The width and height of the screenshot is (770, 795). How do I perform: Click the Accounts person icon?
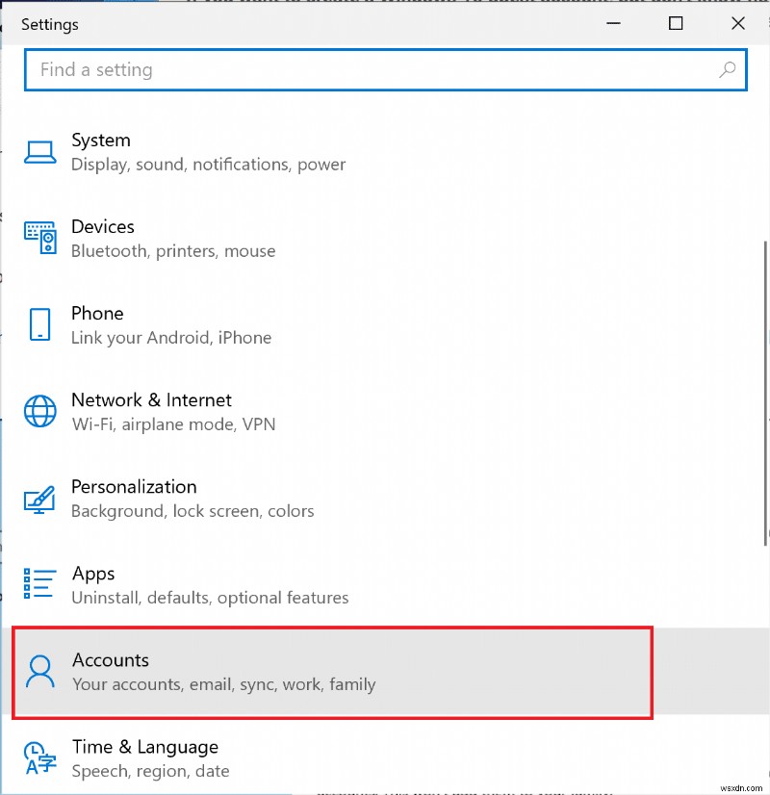tap(39, 671)
